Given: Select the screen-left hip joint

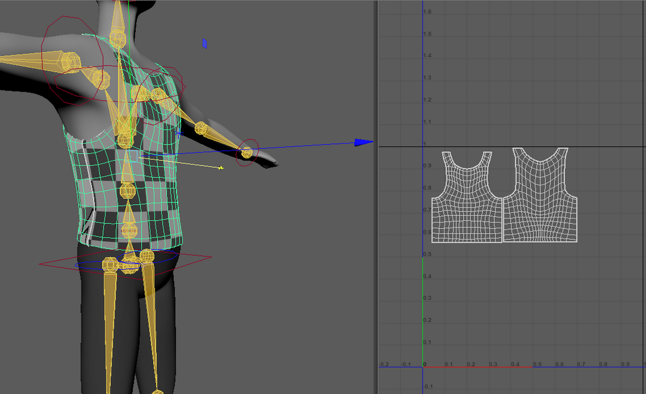Looking at the screenshot, I should point(110,264).
